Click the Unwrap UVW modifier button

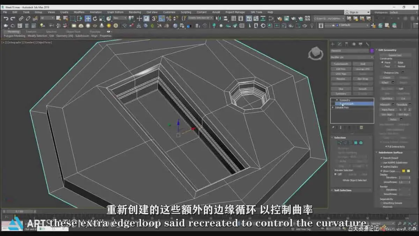362,69
